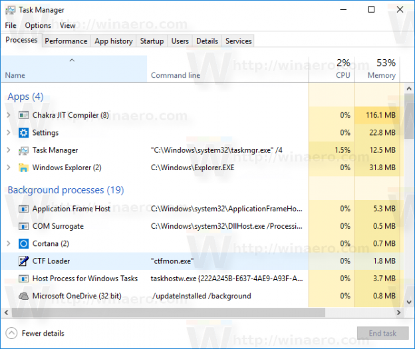
Task: Click the vertical scrollbar up arrow
Action: coord(409,88)
